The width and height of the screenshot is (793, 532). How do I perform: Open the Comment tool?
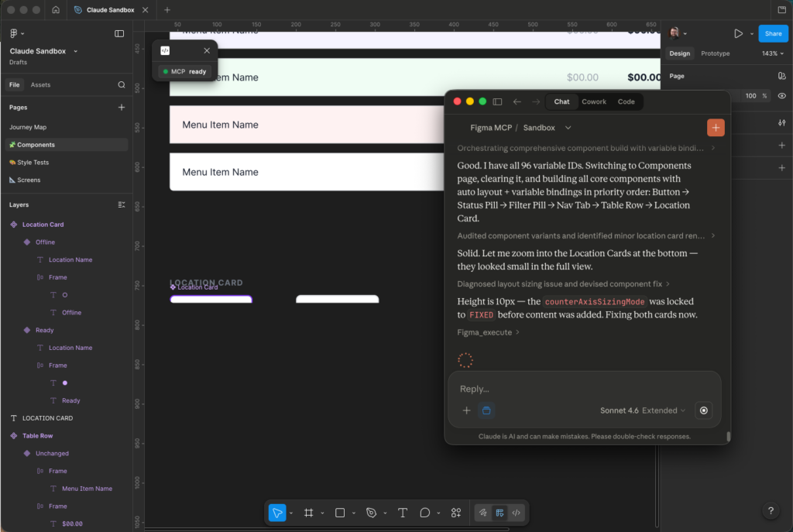click(425, 513)
